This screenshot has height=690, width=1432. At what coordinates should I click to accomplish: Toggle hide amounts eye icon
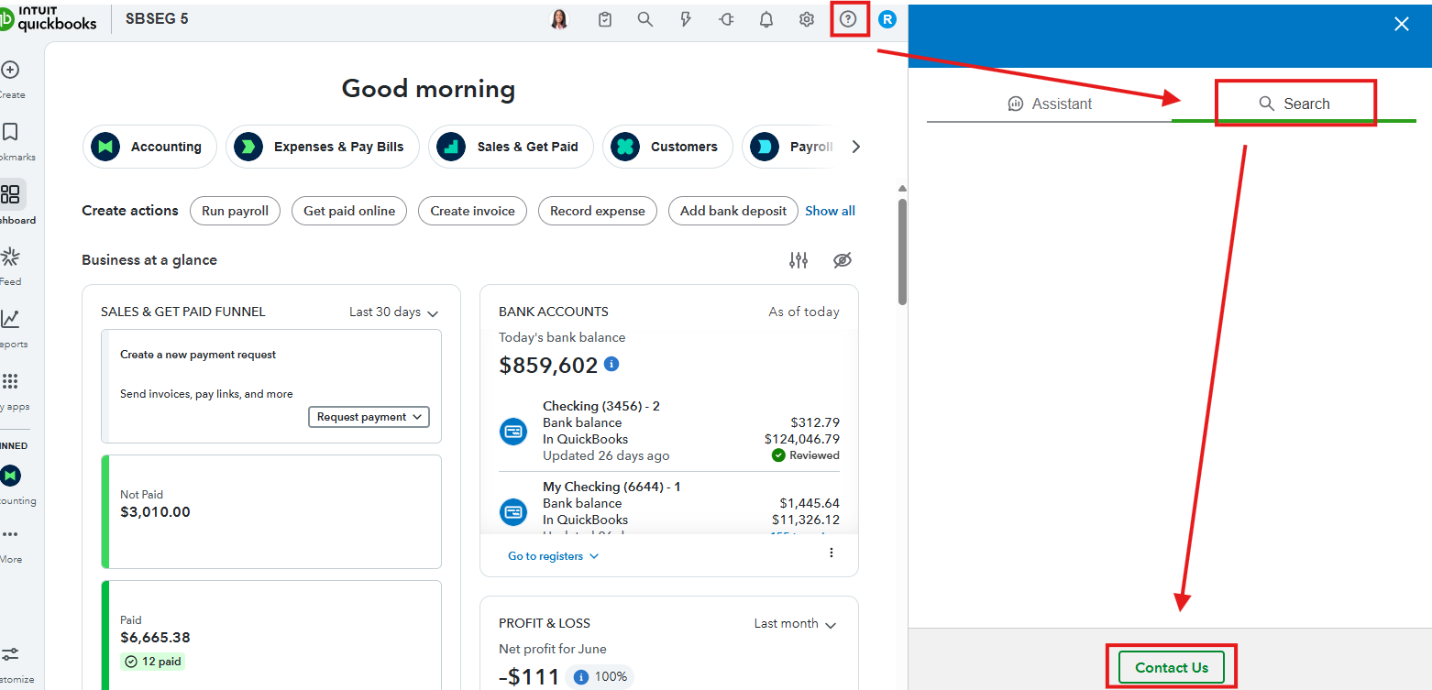click(843, 260)
